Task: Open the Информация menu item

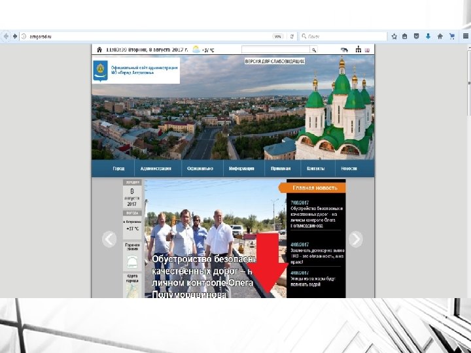Action: pos(241,169)
